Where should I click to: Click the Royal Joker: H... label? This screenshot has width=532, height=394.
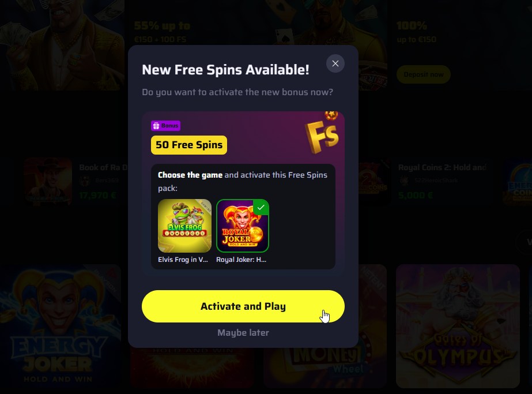point(242,260)
